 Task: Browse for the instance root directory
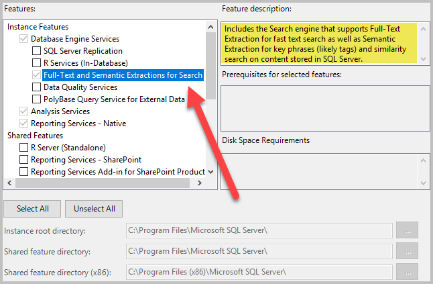(407, 230)
